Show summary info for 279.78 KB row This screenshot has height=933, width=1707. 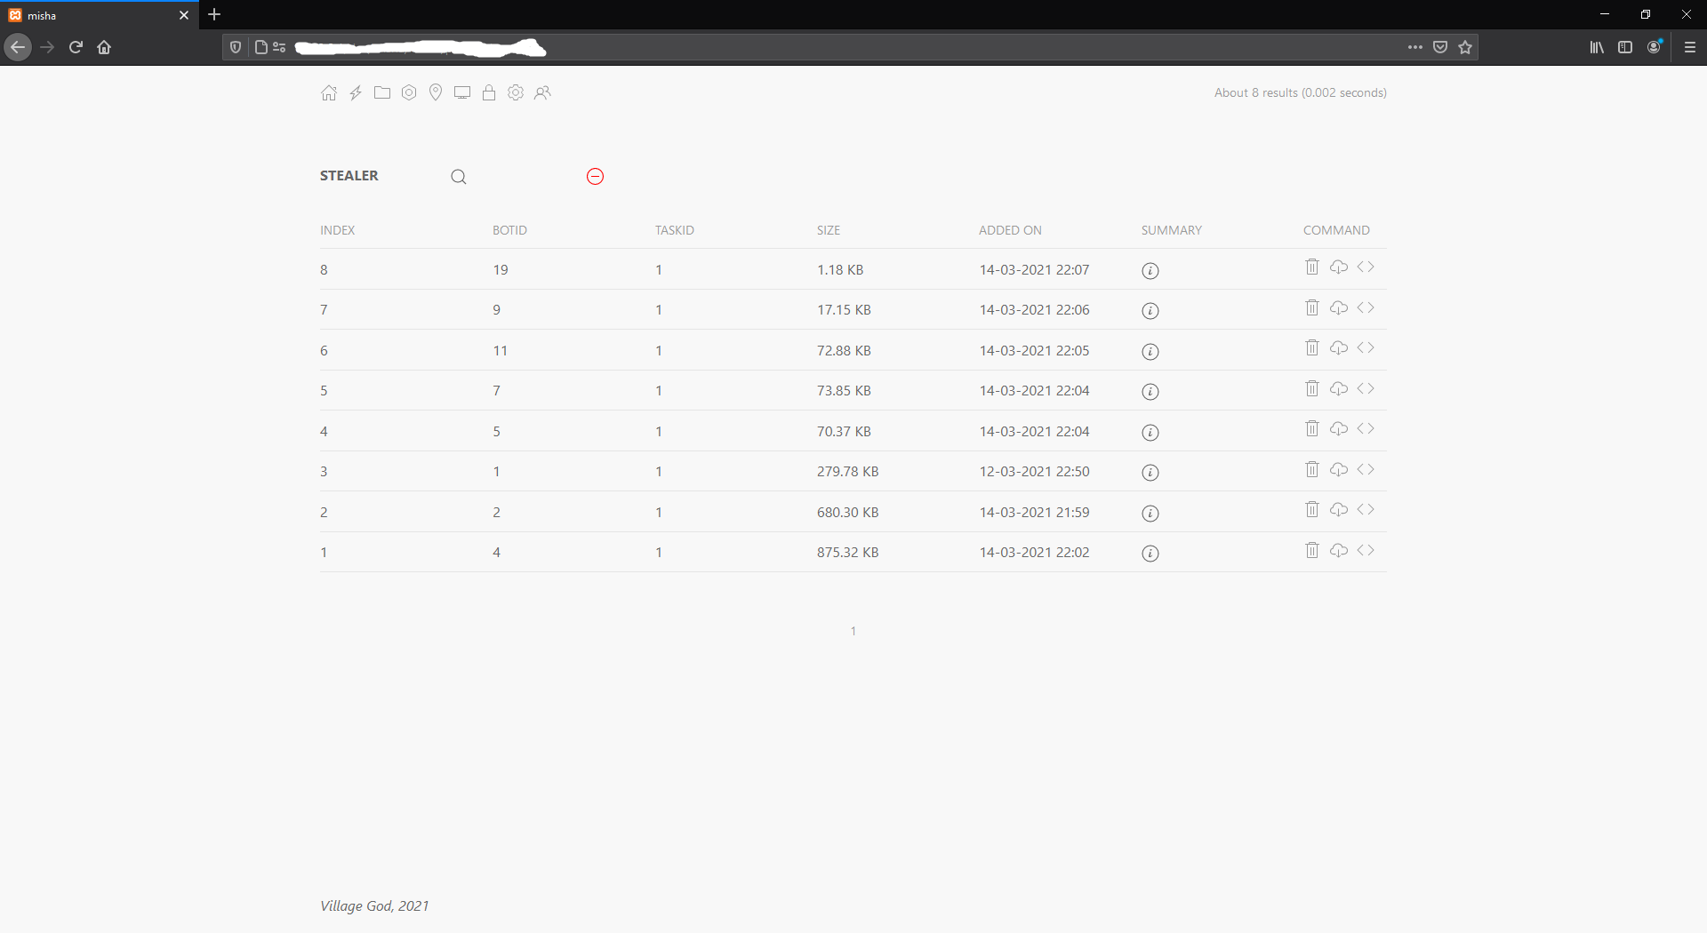[x=1150, y=473]
